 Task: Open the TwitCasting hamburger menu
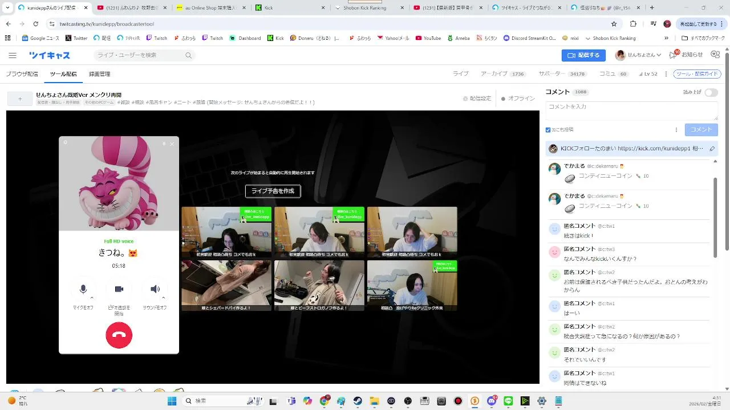point(13,55)
